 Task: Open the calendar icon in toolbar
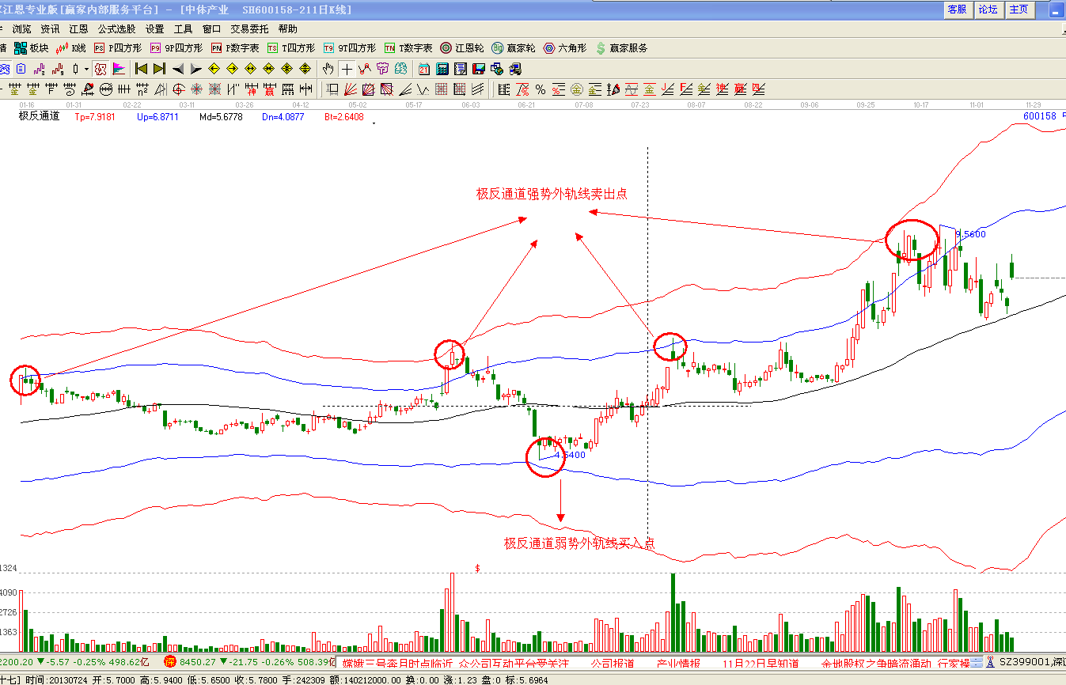pos(424,69)
